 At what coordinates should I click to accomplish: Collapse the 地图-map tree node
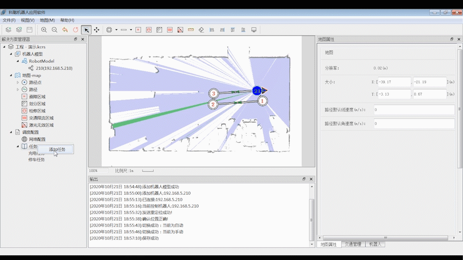pyautogui.click(x=11, y=76)
